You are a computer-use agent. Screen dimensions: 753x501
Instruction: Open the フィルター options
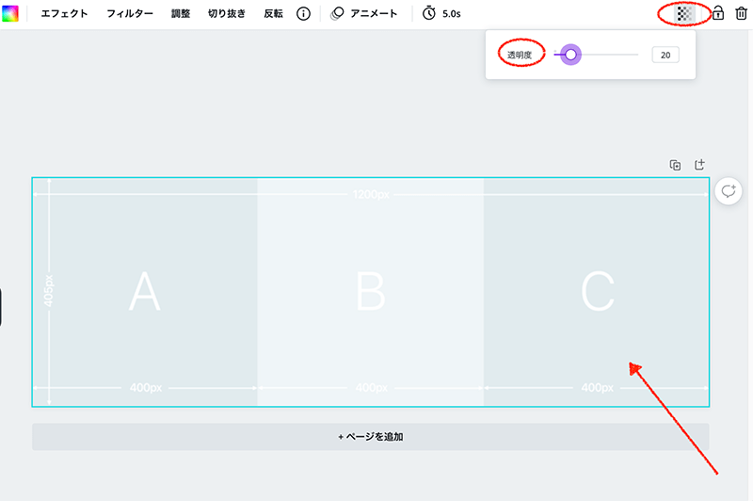(x=130, y=13)
